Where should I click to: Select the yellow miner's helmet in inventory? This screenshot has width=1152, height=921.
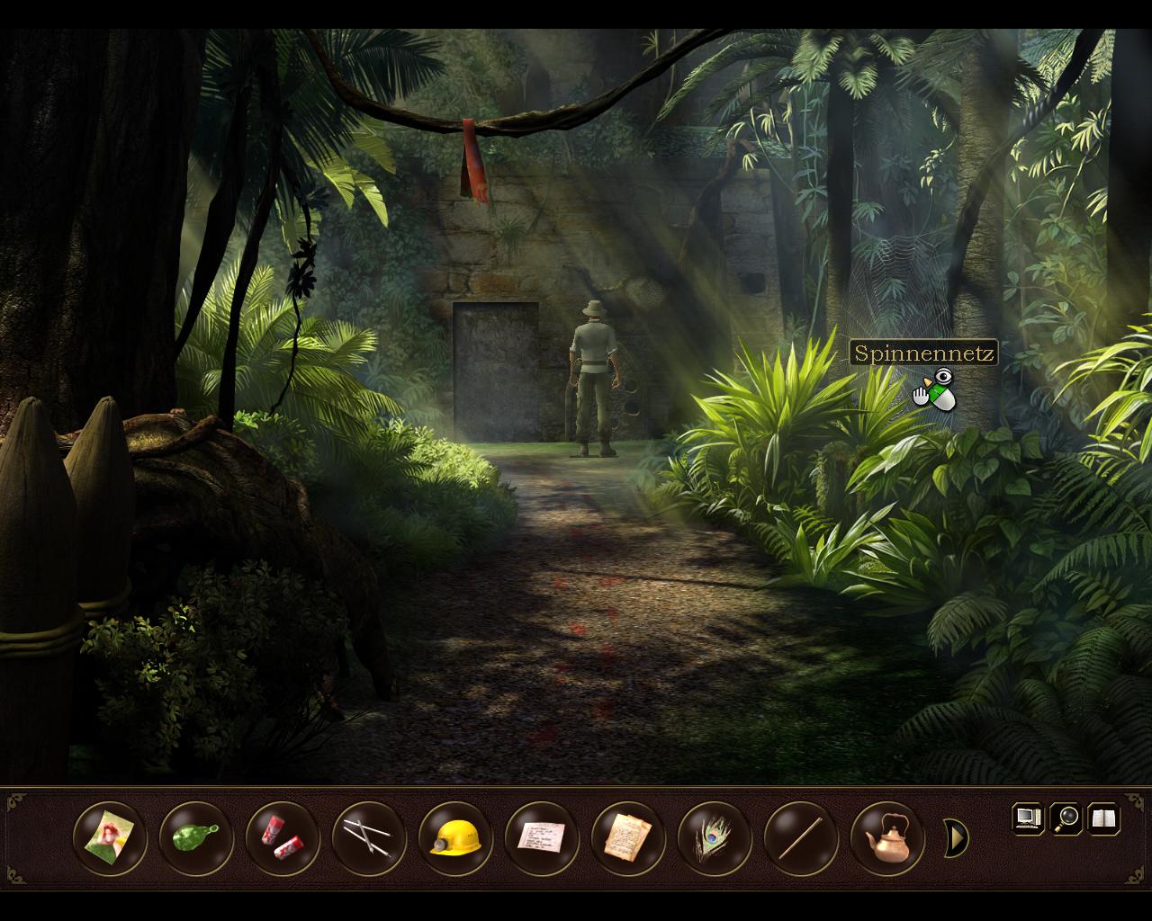tap(455, 838)
